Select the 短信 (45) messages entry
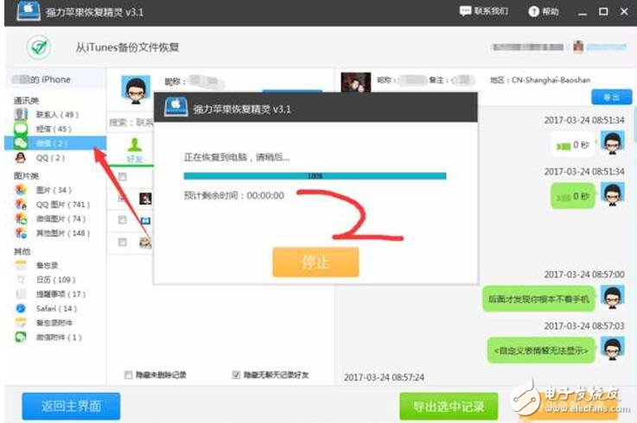The width and height of the screenshot is (637, 423). click(x=54, y=129)
